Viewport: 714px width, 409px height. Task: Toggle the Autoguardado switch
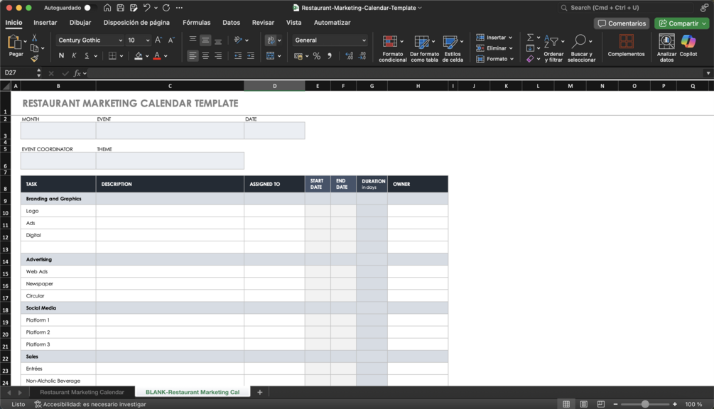(x=90, y=8)
